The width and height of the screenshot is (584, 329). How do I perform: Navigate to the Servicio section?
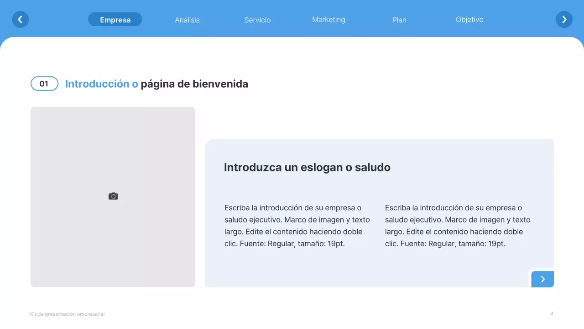[x=258, y=20]
